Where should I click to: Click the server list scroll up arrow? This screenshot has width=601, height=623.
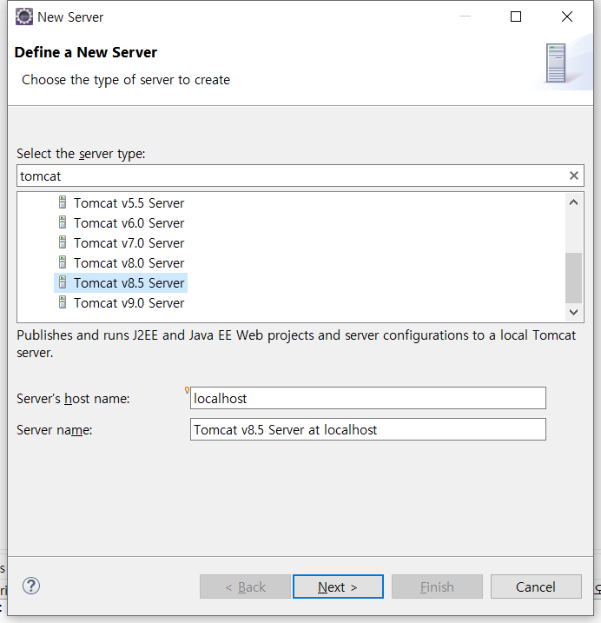pyautogui.click(x=573, y=202)
